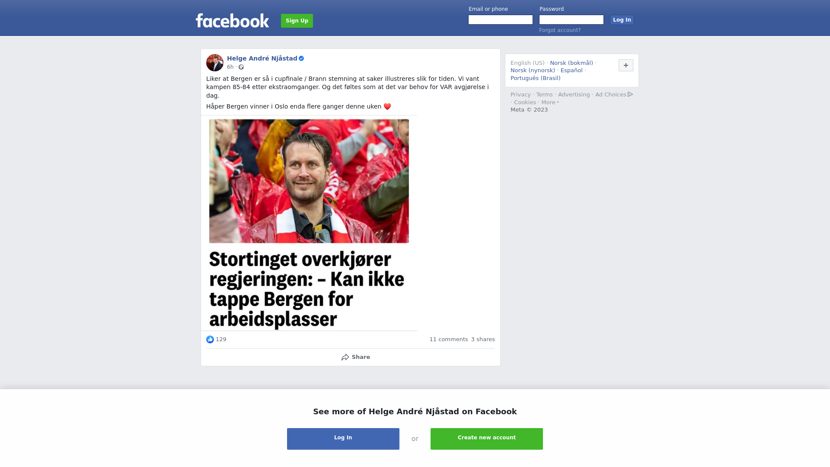Click the public globe privacy icon
Viewport: 830px width, 467px height.
point(241,67)
